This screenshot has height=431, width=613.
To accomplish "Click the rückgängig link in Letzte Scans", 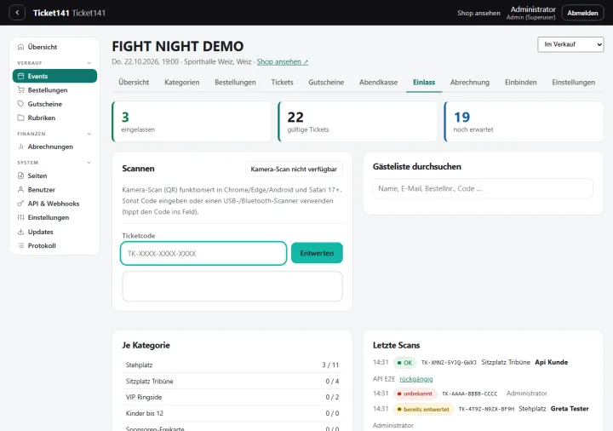I will (x=416, y=379).
